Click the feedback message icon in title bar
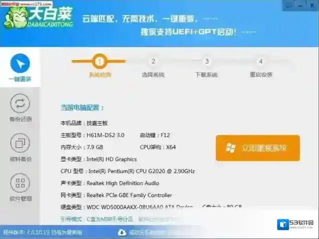The height and width of the screenshot is (239, 319). pyautogui.click(x=288, y=6)
